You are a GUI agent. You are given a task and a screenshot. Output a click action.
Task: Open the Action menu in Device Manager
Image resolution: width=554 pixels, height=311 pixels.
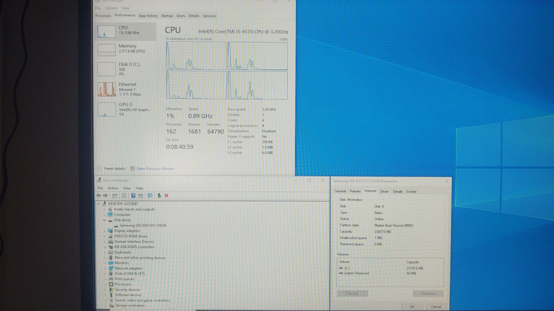pos(113,188)
